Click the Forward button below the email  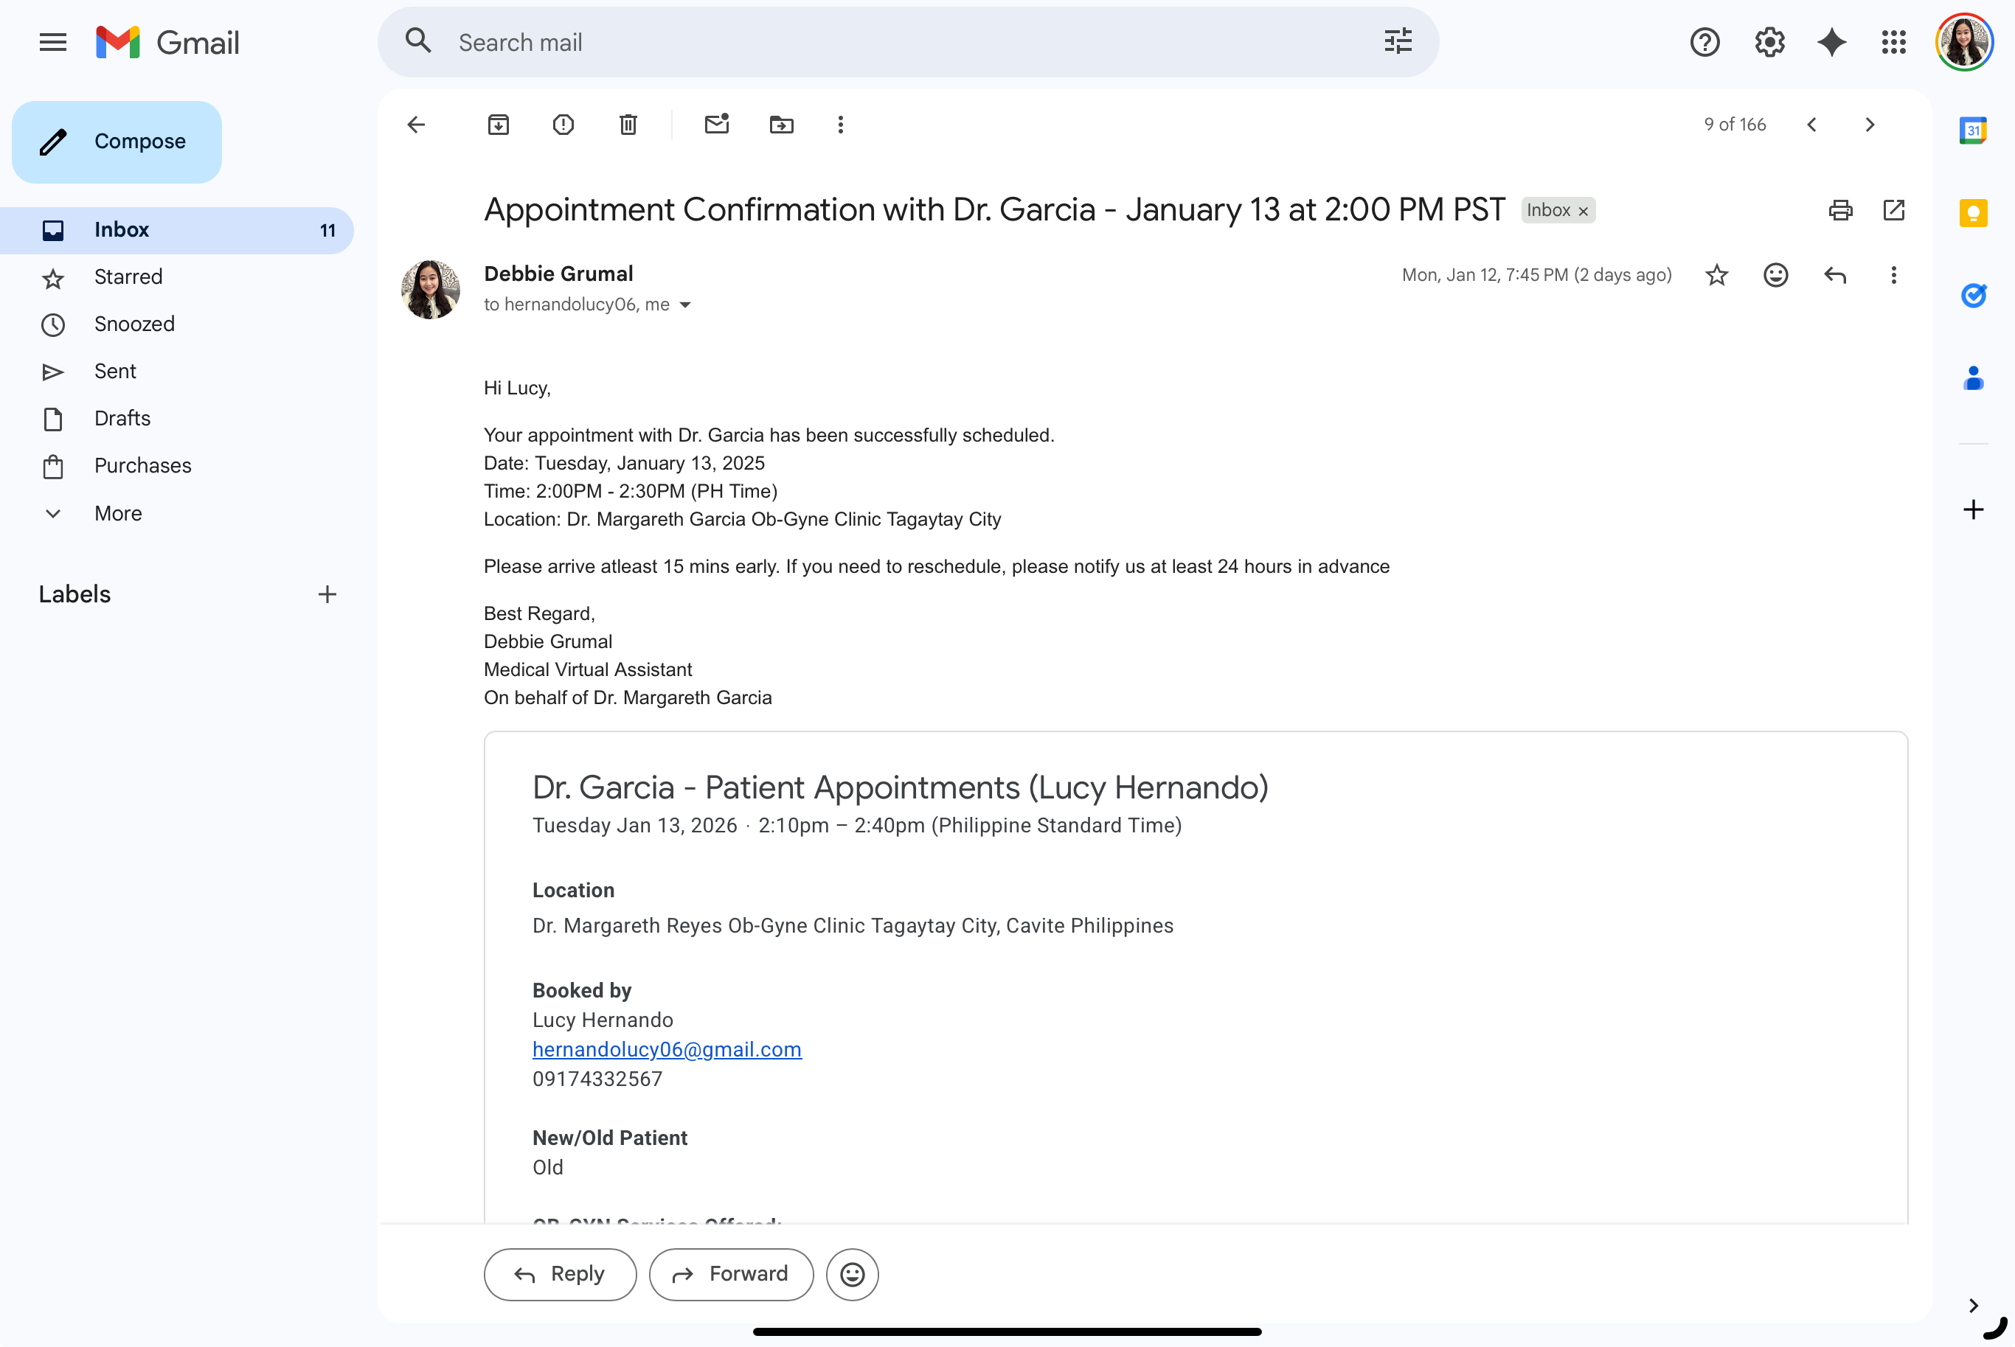(730, 1274)
